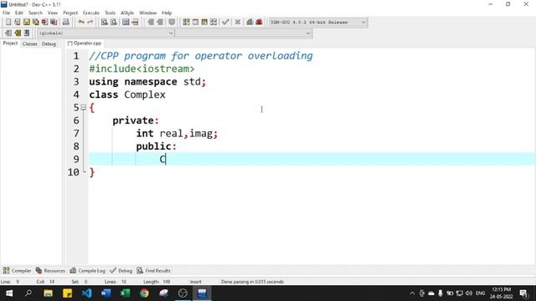Screen dimensions: 536x301
Task: Open the Project menu
Action: tap(70, 13)
